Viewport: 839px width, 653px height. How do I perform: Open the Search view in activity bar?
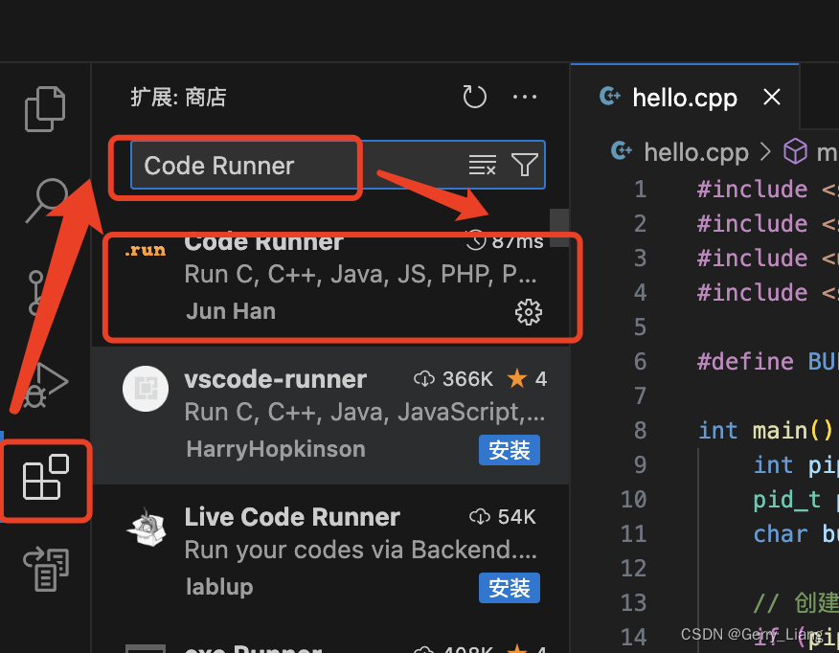[x=46, y=200]
